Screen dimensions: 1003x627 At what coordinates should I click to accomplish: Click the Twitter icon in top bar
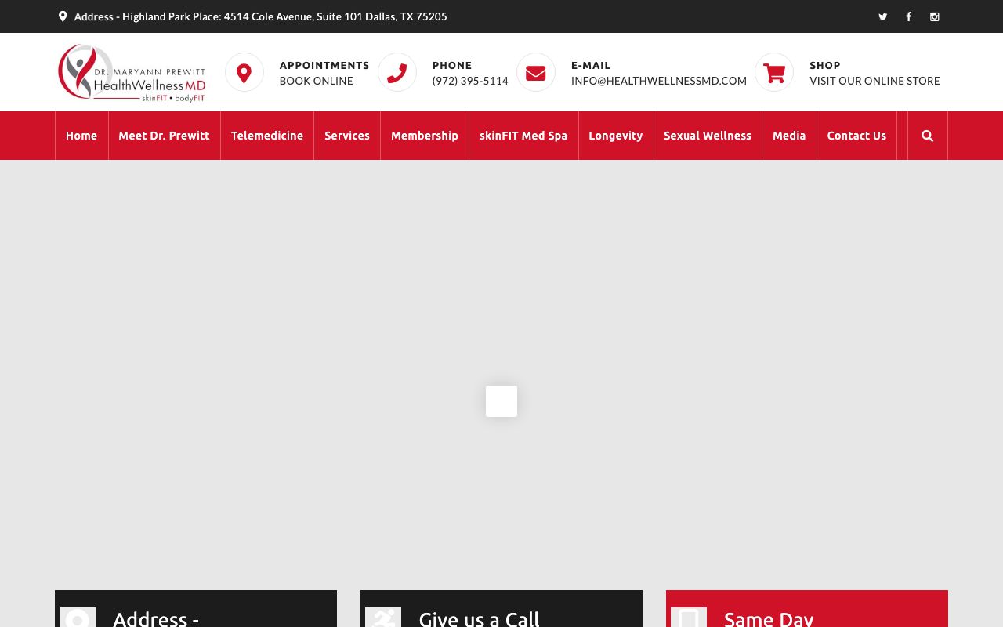coord(882,16)
